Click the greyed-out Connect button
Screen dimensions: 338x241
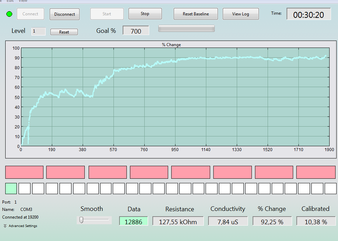tap(30, 14)
